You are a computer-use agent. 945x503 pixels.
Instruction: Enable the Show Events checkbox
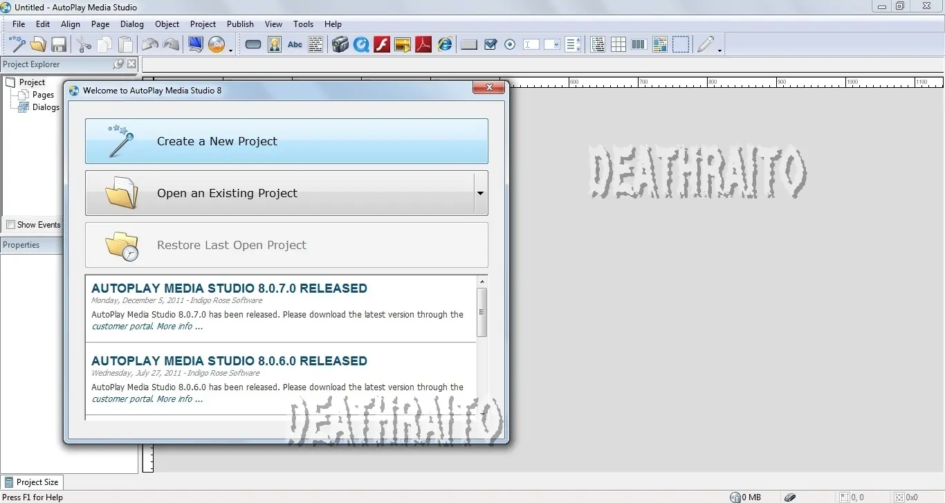click(x=11, y=225)
